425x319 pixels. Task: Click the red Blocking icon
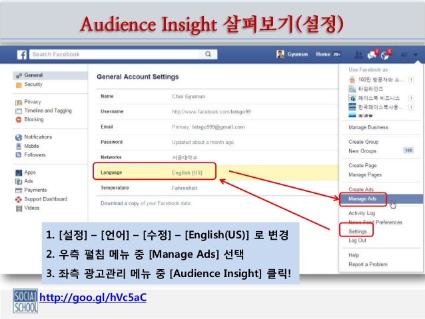19,119
